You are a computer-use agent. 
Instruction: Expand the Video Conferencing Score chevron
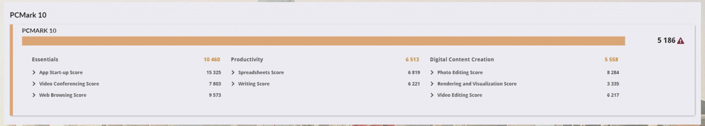(34, 84)
